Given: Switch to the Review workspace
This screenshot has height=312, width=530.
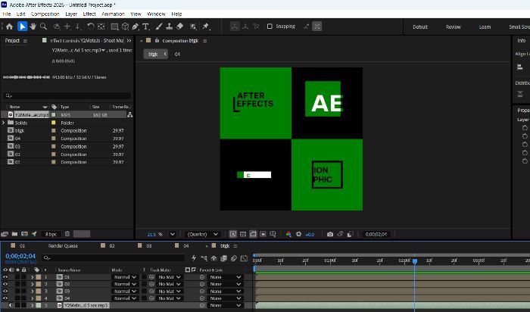Looking at the screenshot, I should (x=454, y=27).
